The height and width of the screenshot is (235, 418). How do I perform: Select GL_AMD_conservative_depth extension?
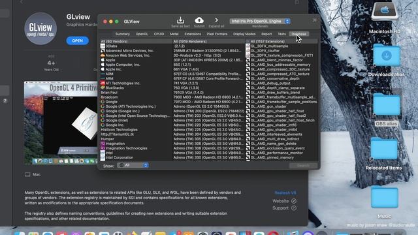(281, 78)
